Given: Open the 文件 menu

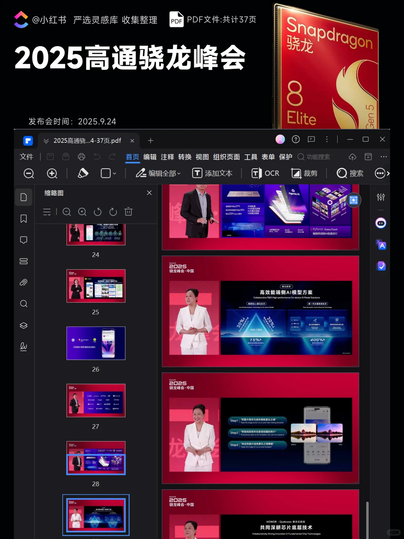Looking at the screenshot, I should point(27,157).
